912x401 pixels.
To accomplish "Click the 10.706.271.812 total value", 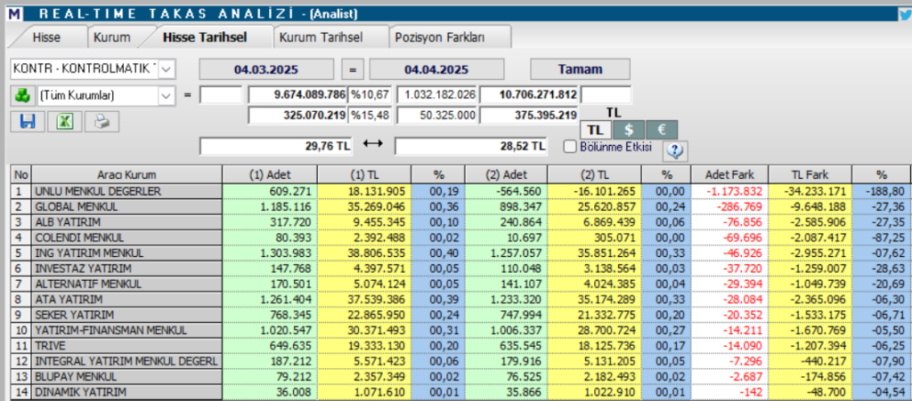I will point(529,94).
